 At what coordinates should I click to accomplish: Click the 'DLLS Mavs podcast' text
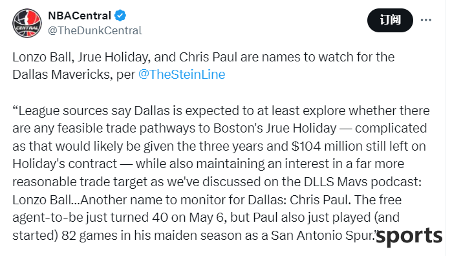[362, 182]
